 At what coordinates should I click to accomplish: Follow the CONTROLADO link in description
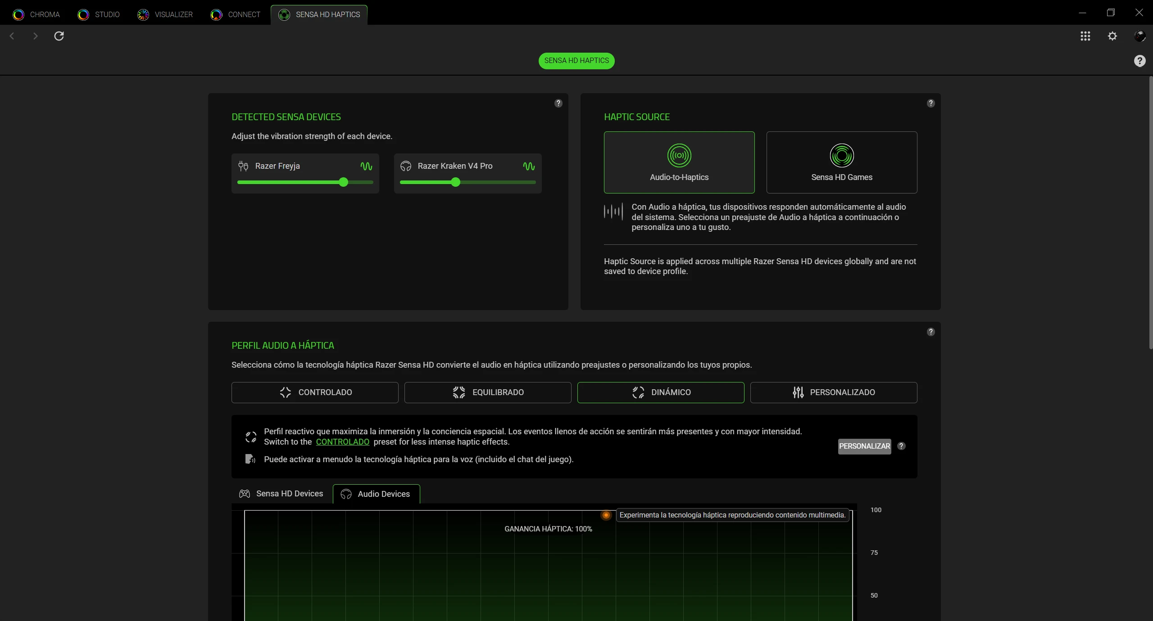343,442
